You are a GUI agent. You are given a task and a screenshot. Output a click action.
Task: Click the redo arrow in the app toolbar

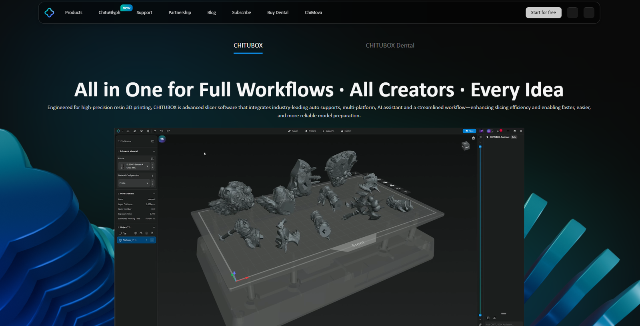168,131
